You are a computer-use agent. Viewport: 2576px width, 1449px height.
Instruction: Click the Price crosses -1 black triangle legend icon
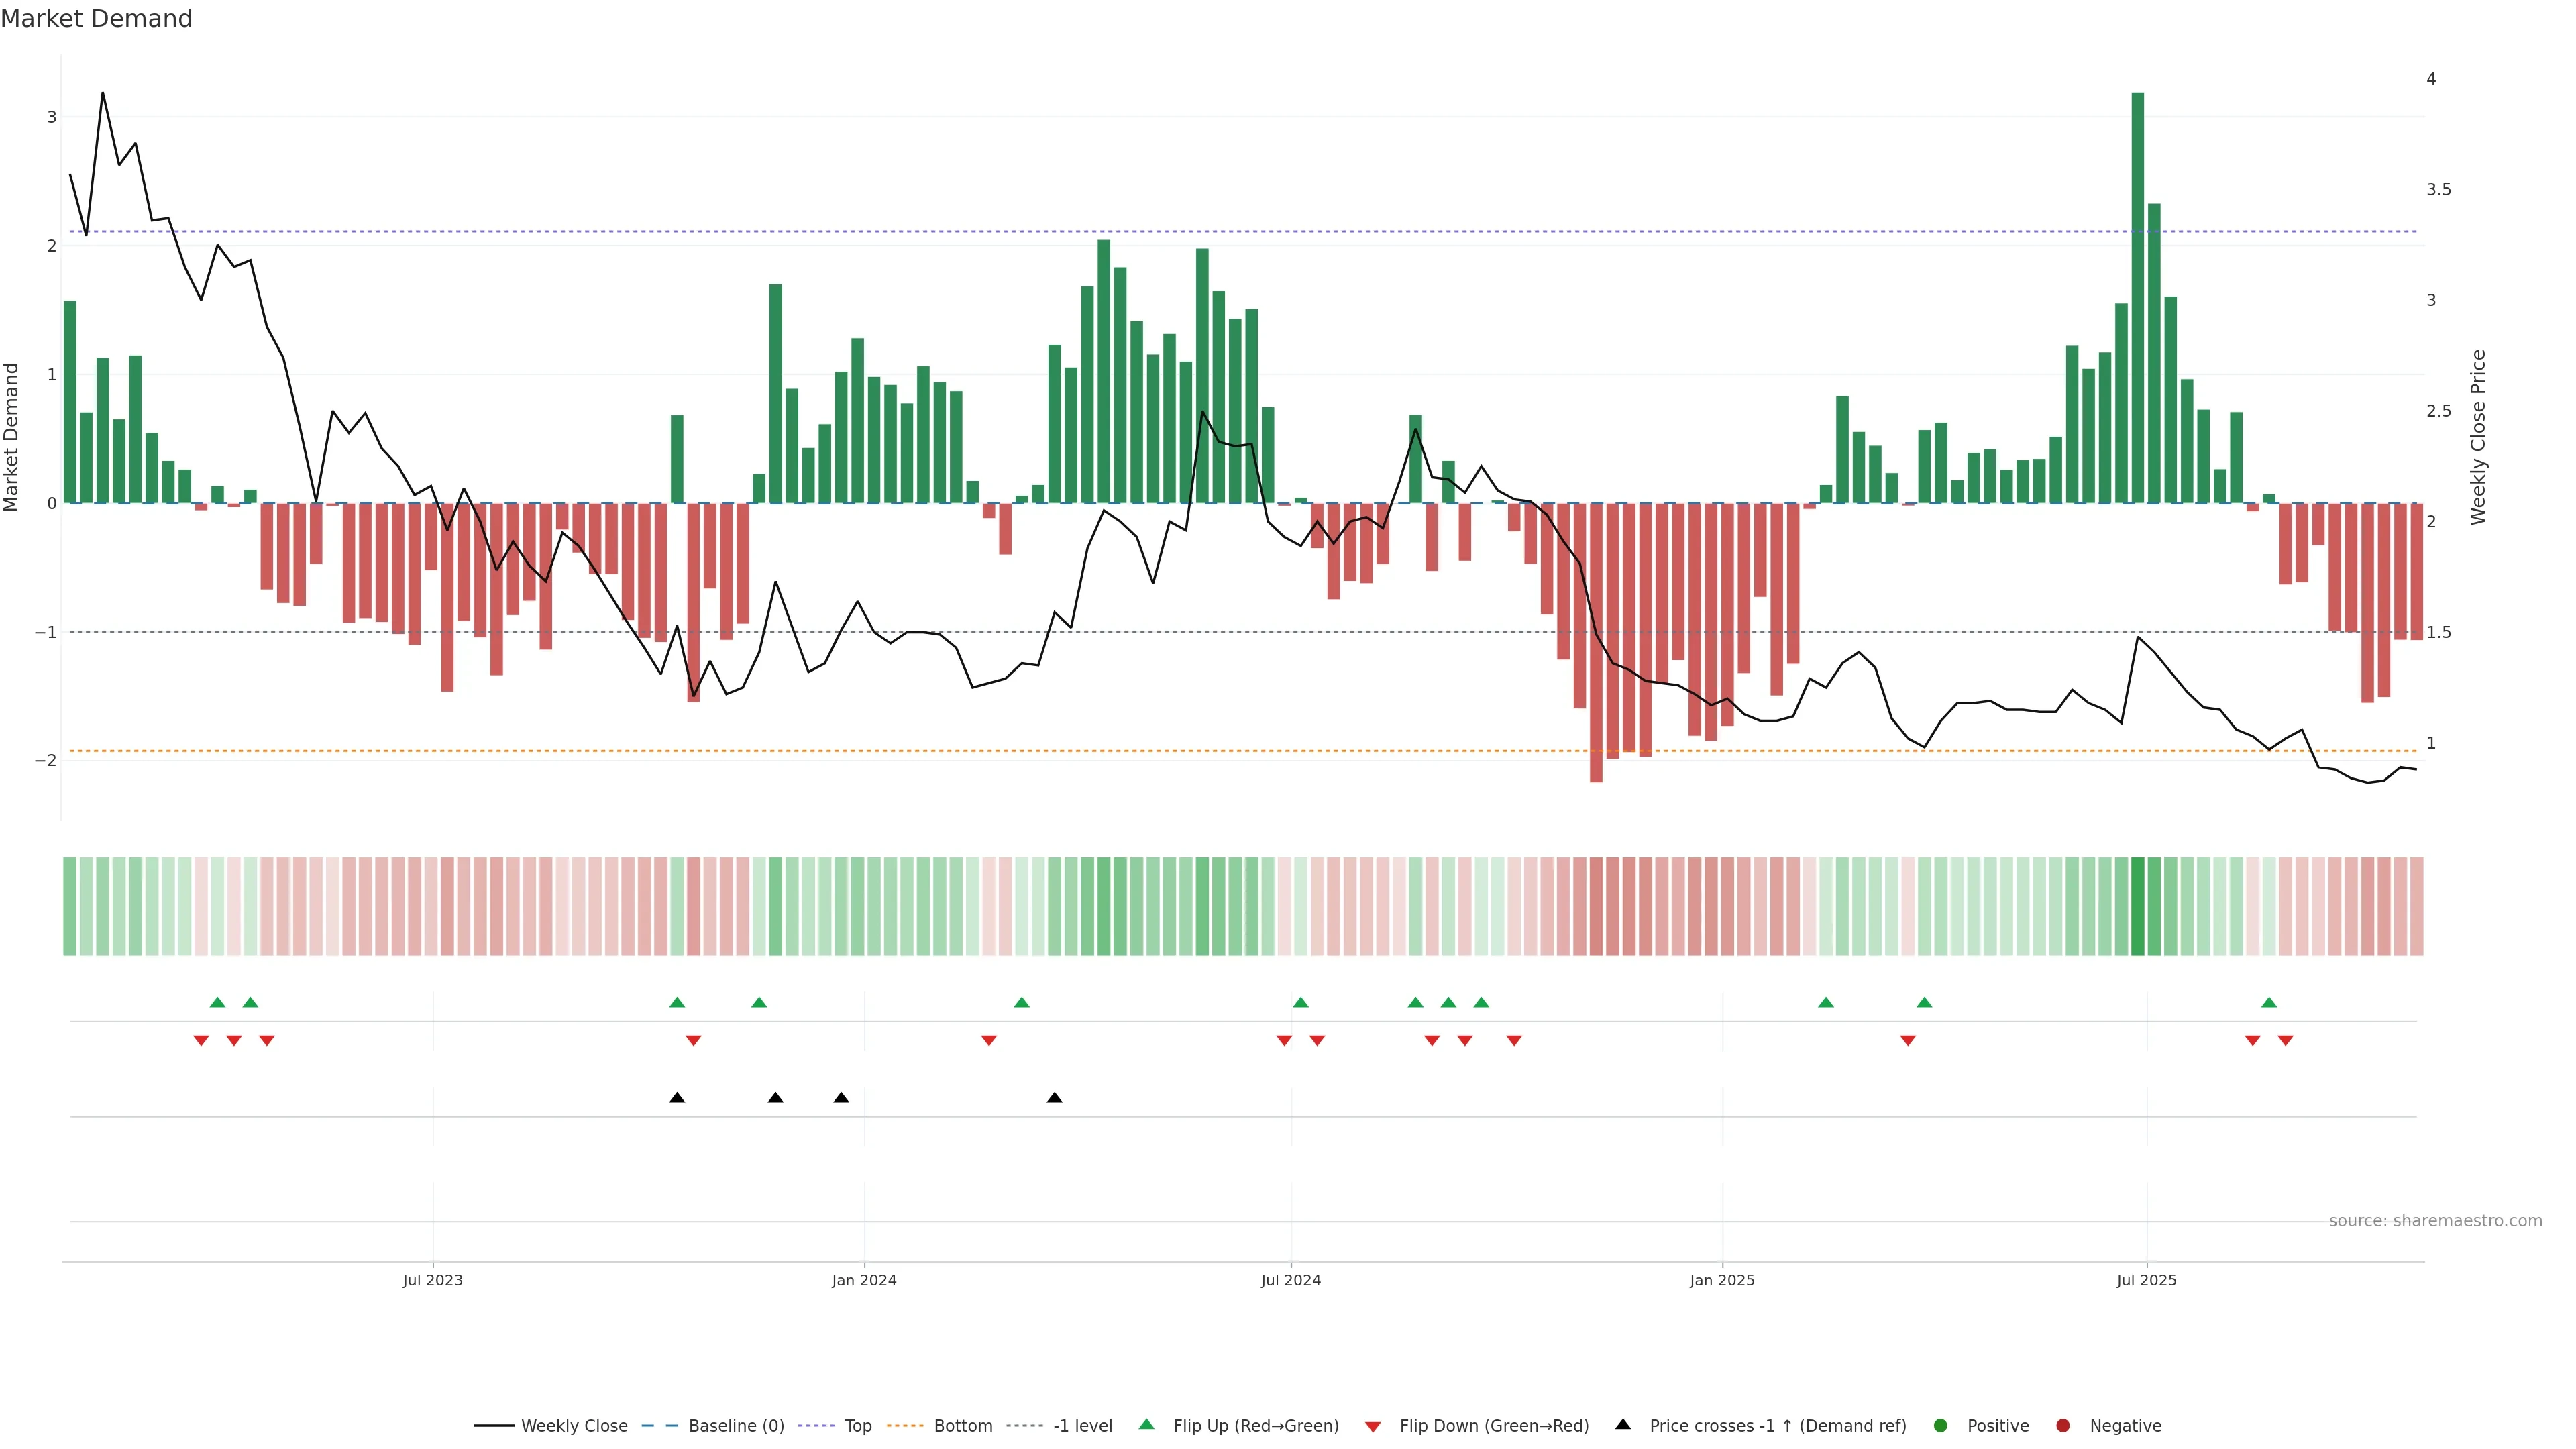tap(1623, 1425)
